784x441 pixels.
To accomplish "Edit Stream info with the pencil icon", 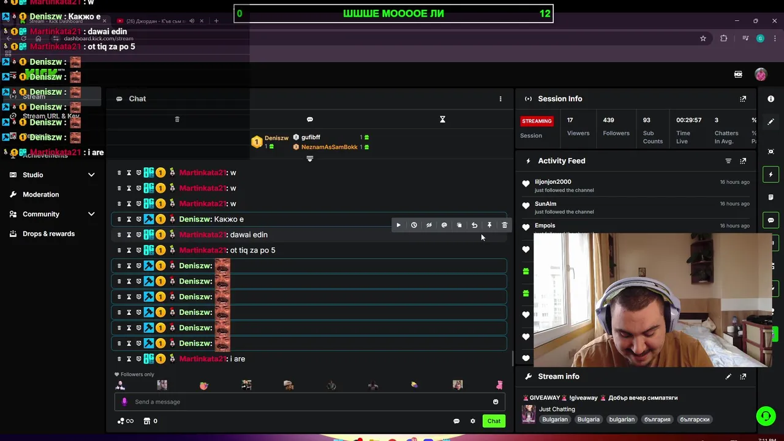I will point(728,377).
